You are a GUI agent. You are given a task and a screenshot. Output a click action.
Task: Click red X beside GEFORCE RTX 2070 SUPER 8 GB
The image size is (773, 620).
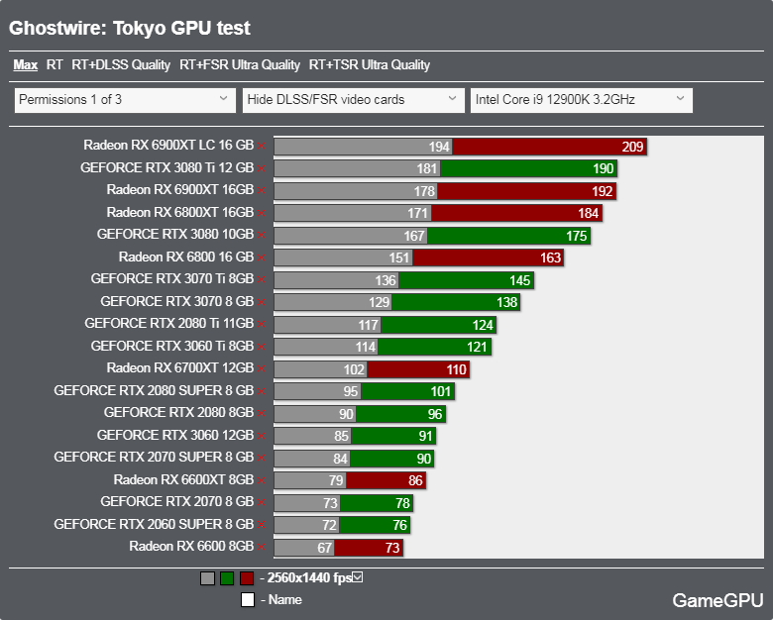pos(262,459)
